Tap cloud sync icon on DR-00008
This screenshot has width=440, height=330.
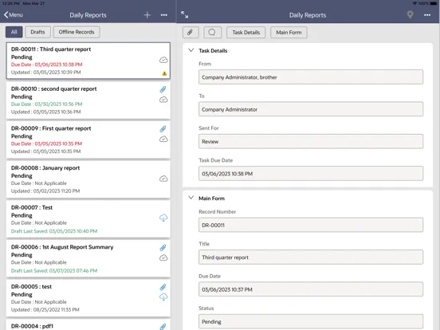163,179
